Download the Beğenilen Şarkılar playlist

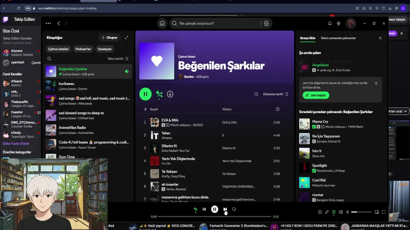(x=170, y=94)
